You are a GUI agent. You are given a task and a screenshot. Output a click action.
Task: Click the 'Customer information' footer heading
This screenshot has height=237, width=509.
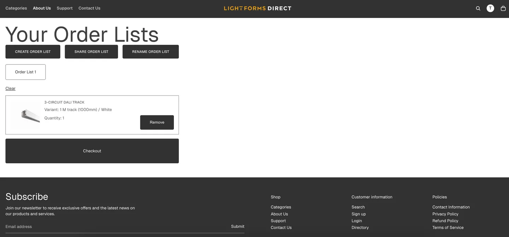tap(372, 197)
